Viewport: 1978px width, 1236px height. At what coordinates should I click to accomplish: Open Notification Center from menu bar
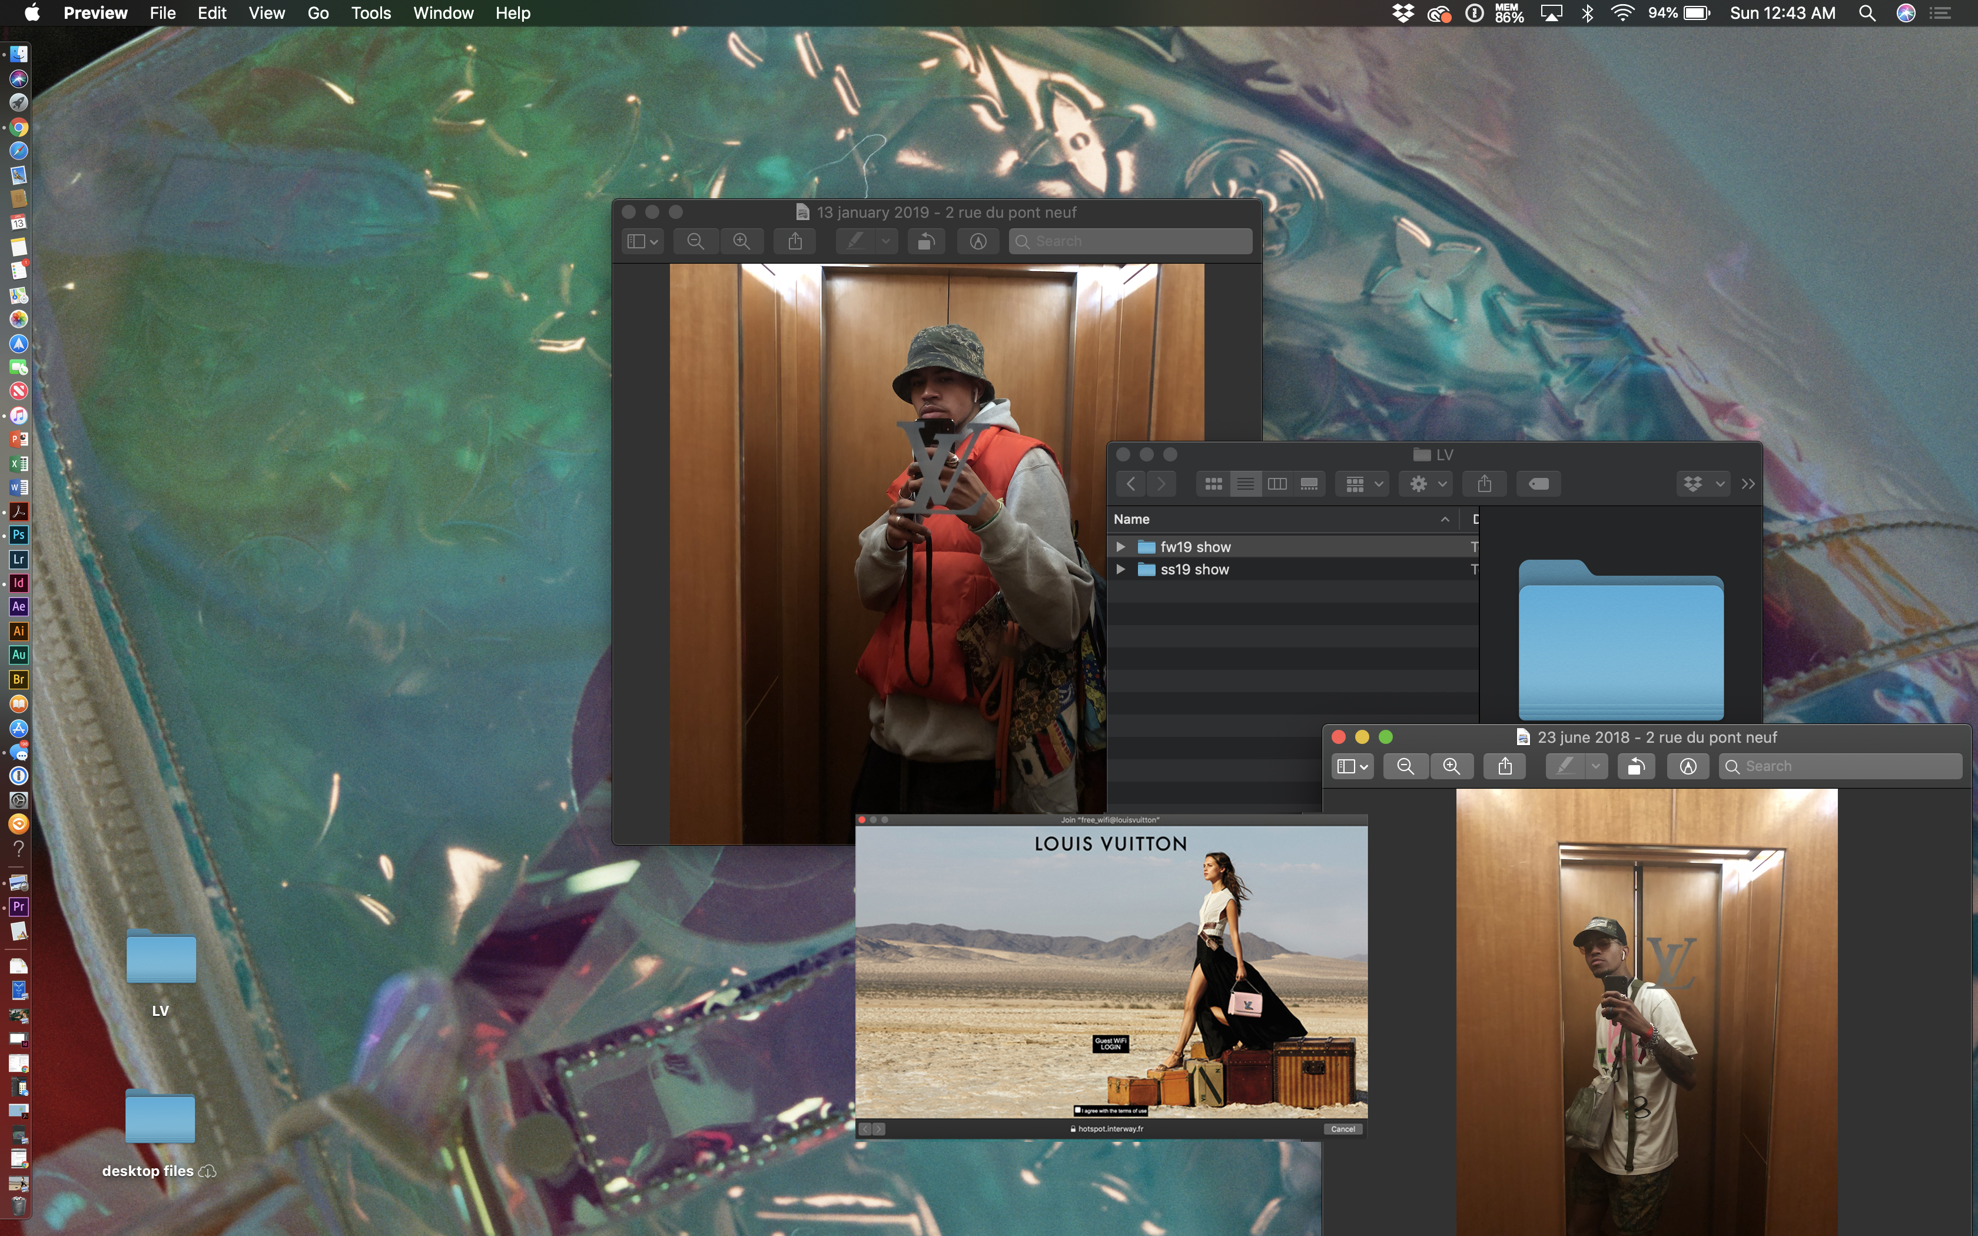click(x=1940, y=13)
